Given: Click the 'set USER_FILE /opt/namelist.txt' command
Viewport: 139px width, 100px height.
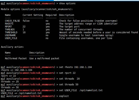Looking at the screenshot, I should 81,90.
